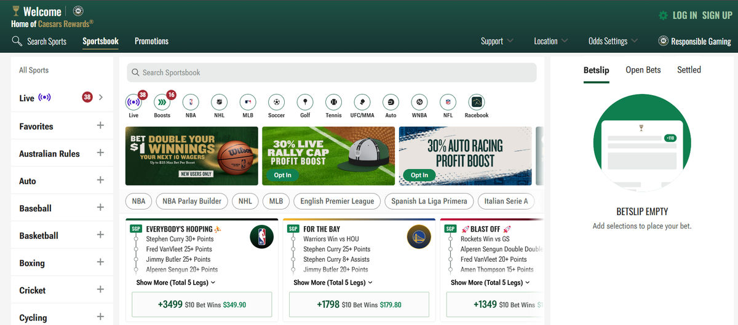Click the Search Sports magnifier icon
This screenshot has height=325, width=738.
[17, 41]
